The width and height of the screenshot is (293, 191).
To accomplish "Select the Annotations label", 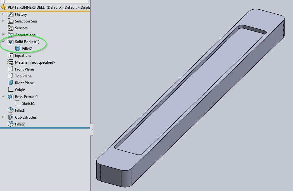I will (x=25, y=35).
